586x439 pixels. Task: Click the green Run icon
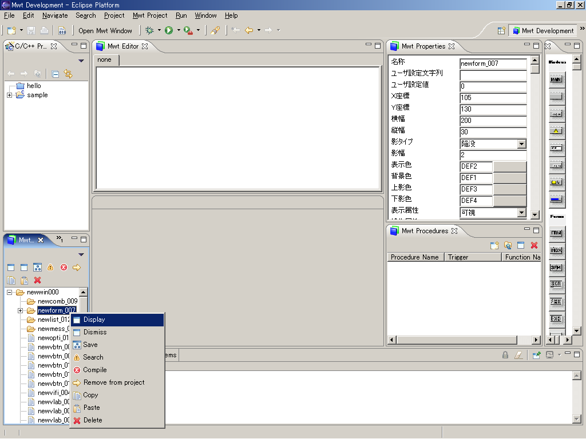click(x=169, y=30)
